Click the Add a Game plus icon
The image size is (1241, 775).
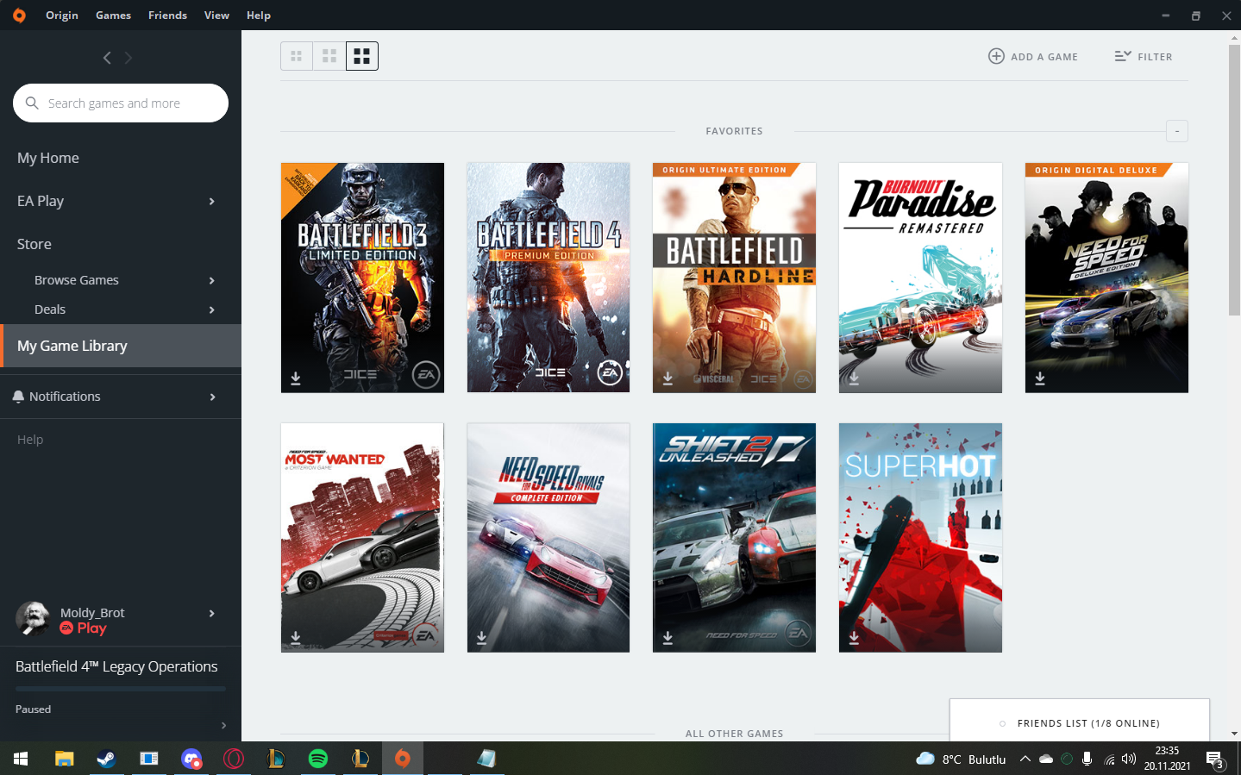(996, 56)
